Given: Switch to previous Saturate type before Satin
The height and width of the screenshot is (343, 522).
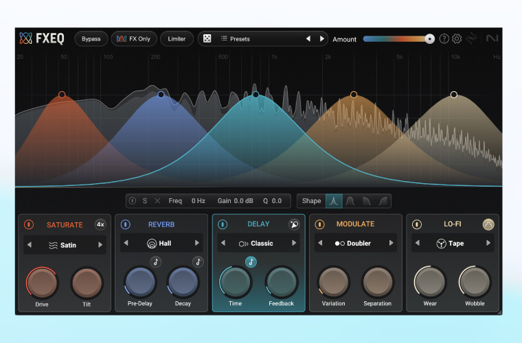Looking at the screenshot, I should [29, 245].
